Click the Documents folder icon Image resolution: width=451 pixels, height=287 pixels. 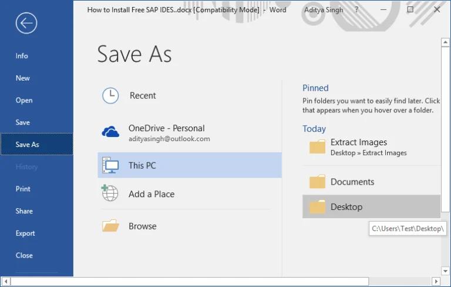pyautogui.click(x=317, y=182)
